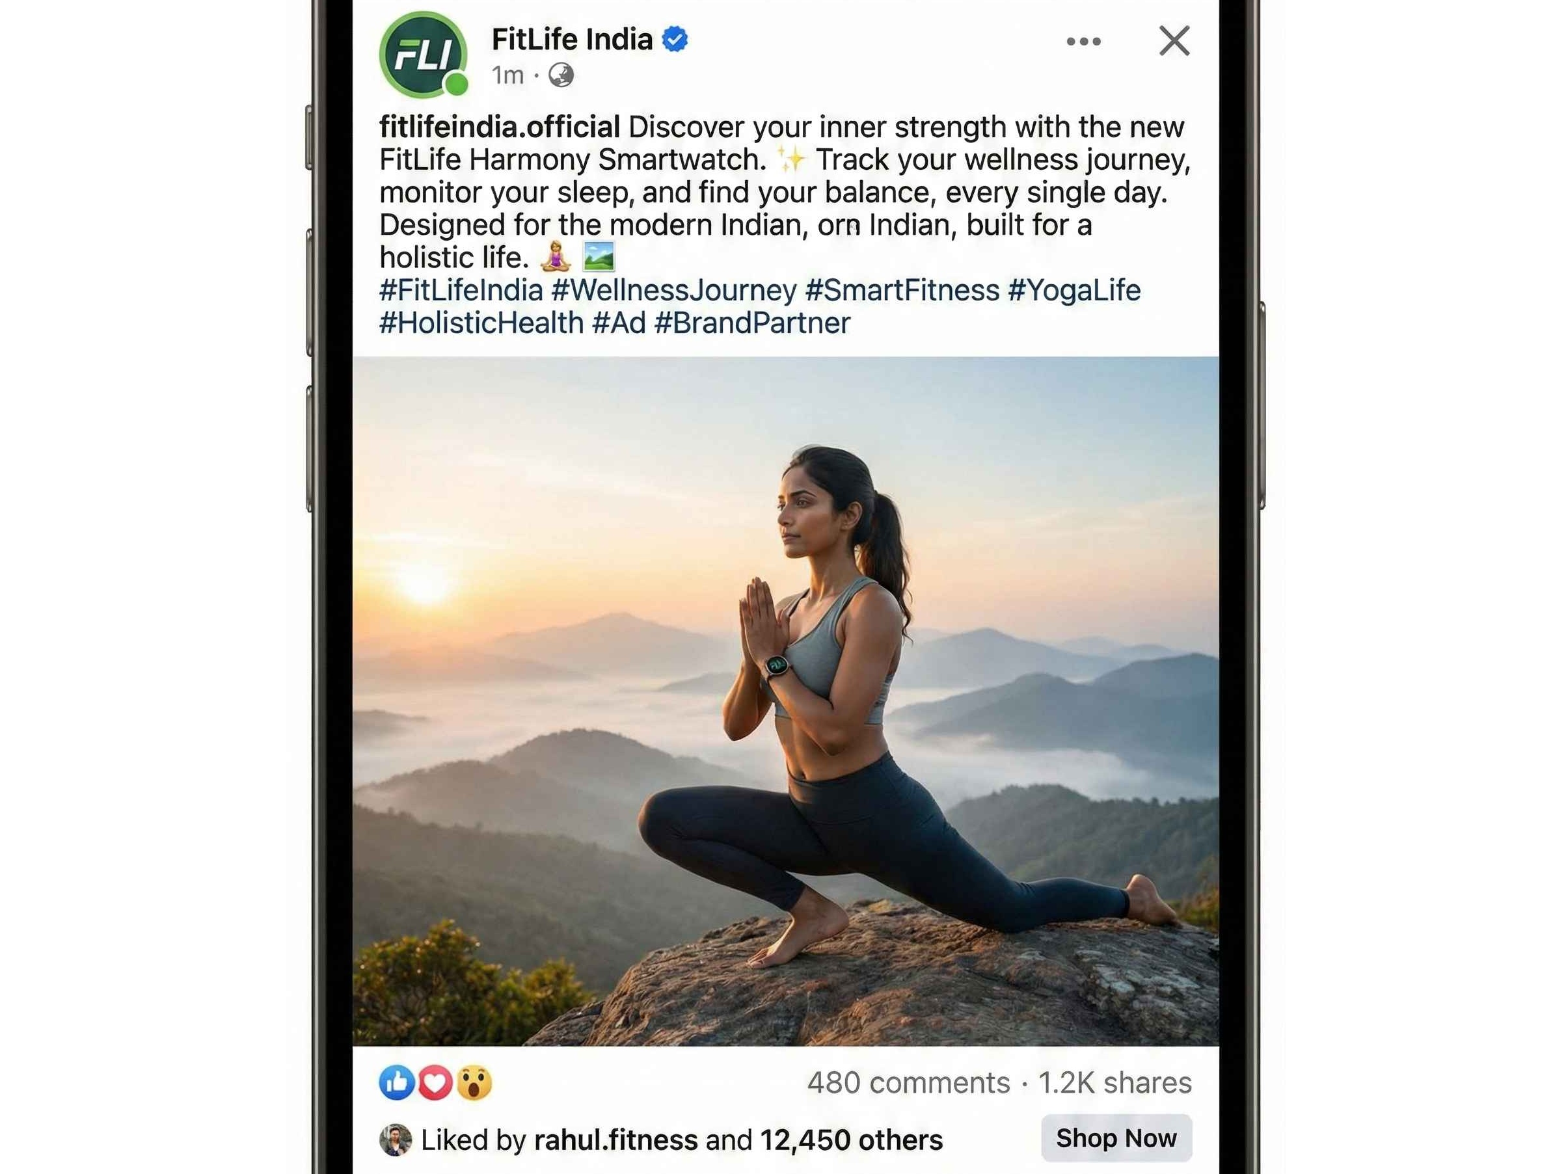Open the three-dot post options menu
The image size is (1566, 1174).
pyautogui.click(x=1083, y=41)
